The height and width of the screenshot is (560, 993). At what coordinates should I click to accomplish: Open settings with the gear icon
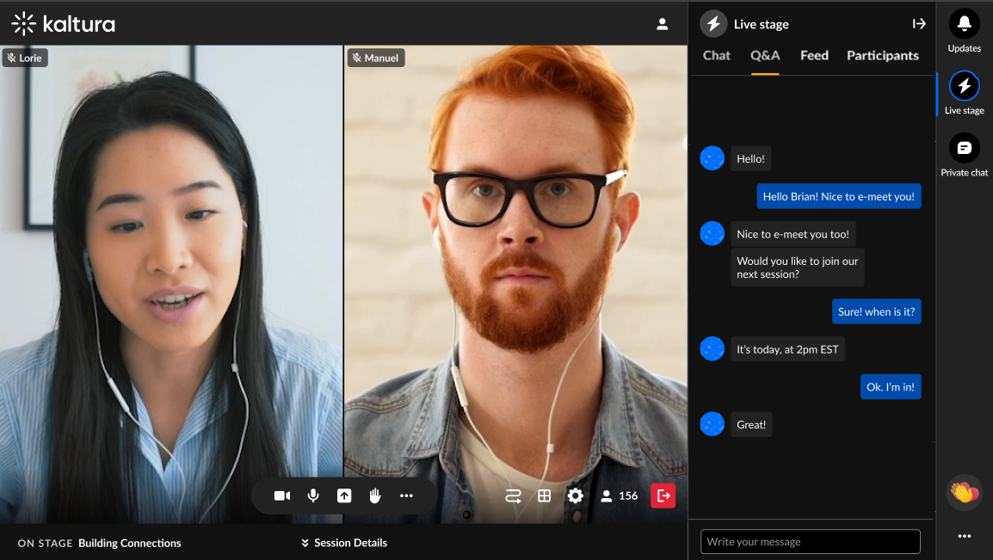(x=575, y=496)
